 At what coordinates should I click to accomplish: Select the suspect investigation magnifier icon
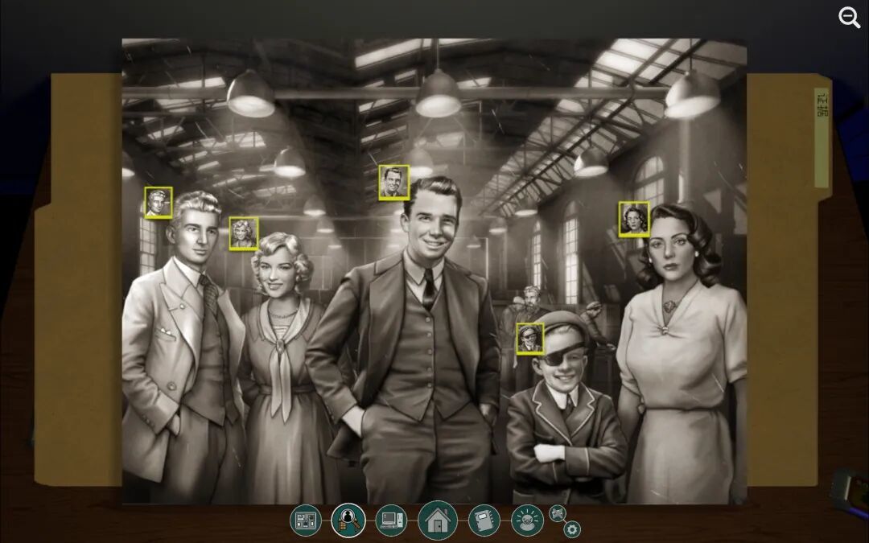(x=348, y=520)
